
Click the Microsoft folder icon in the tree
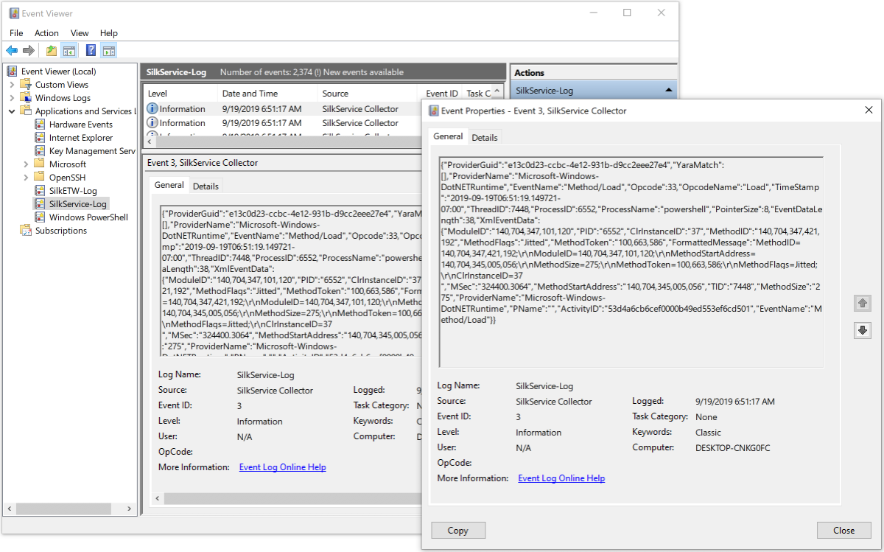pyautogui.click(x=41, y=164)
